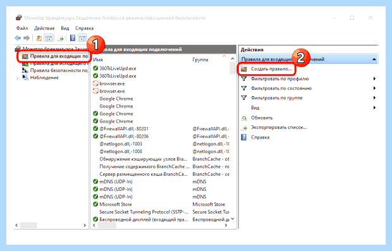The image size is (392, 251).
Task: Click Создать правило... action
Action: [x=271, y=69]
